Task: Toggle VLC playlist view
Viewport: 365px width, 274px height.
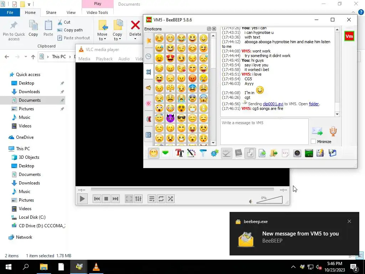Action: point(152,199)
